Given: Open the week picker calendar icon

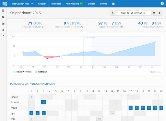Looking at the screenshot, I should coord(154,13).
